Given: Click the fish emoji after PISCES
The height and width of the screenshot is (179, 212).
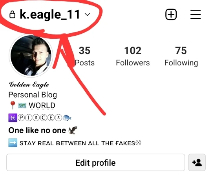Looking at the screenshot, I should point(67,118).
